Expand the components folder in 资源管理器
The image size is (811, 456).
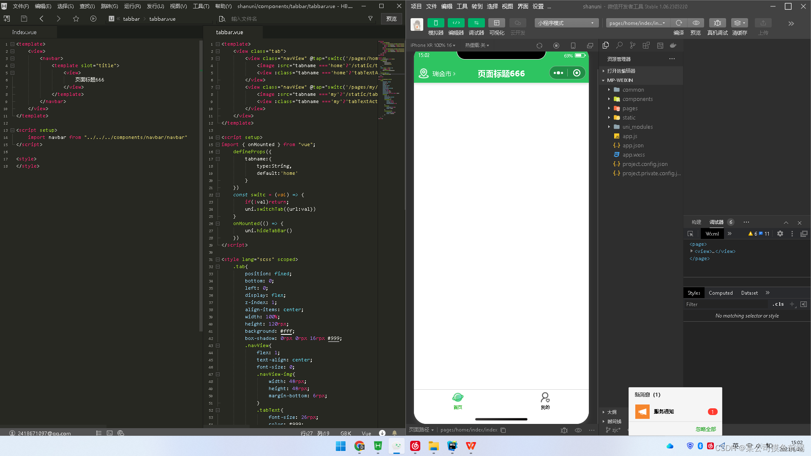point(609,99)
